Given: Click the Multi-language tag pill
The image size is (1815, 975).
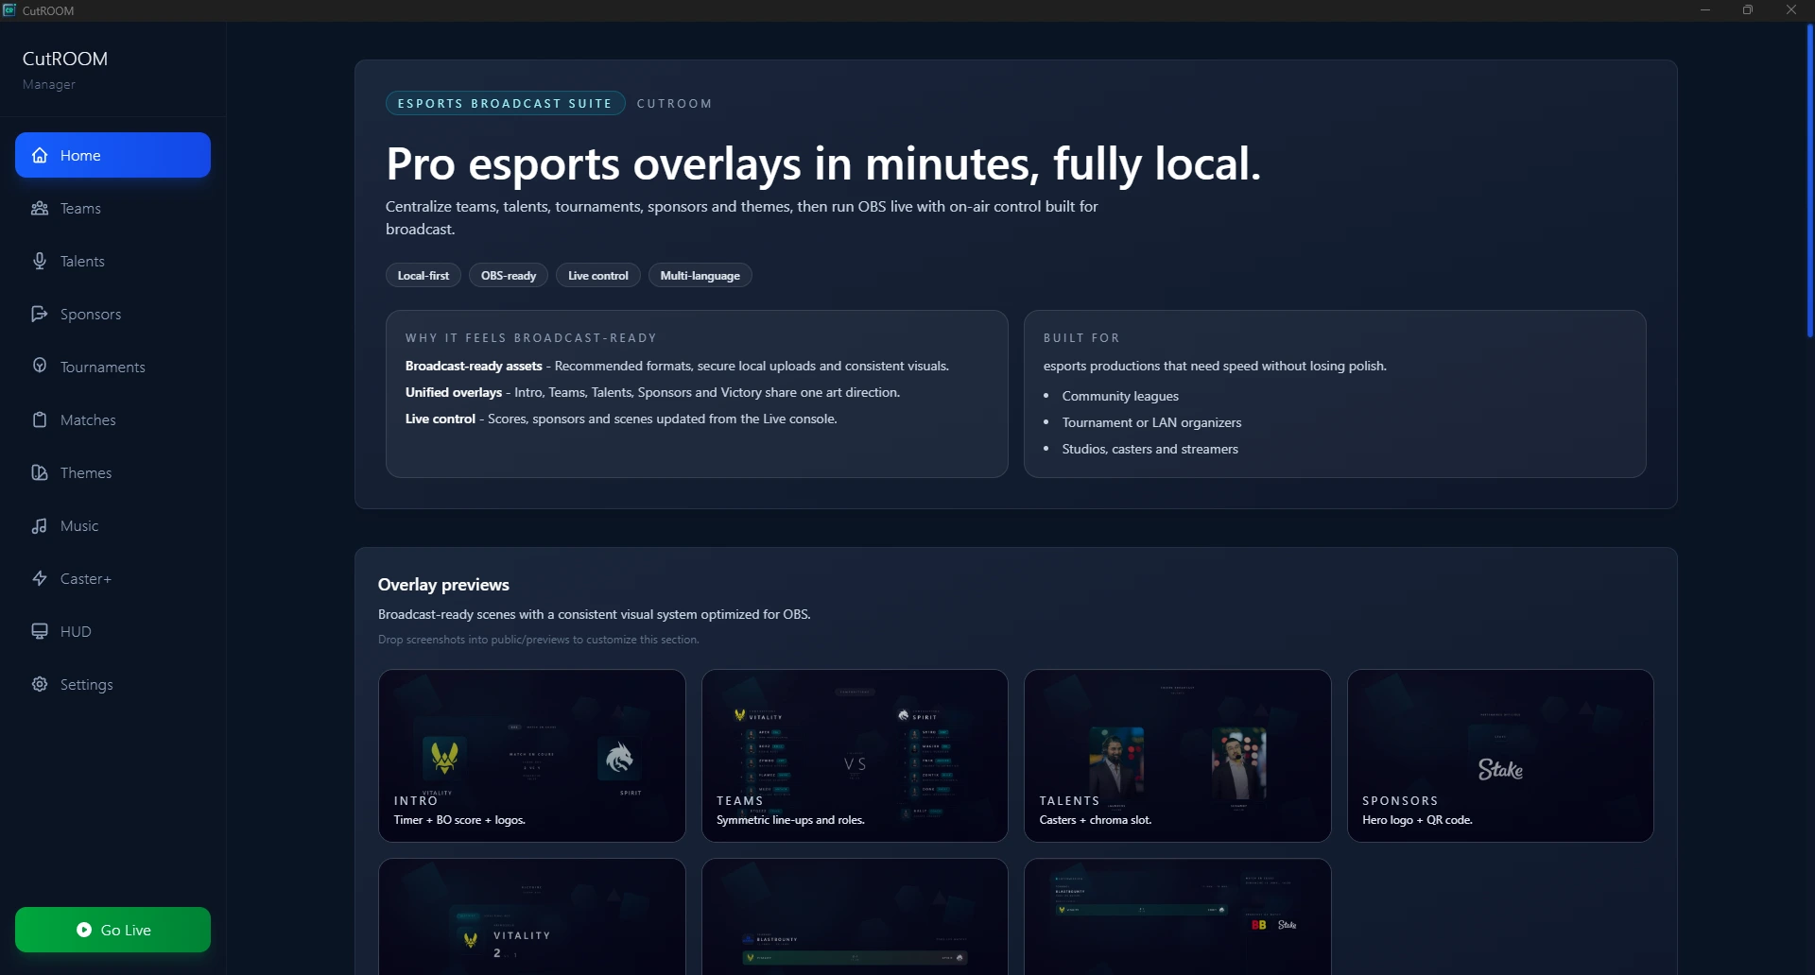Looking at the screenshot, I should pos(700,276).
